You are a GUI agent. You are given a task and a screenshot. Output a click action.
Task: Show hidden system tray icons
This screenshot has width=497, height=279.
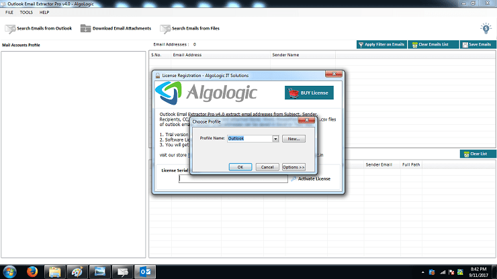423,272
